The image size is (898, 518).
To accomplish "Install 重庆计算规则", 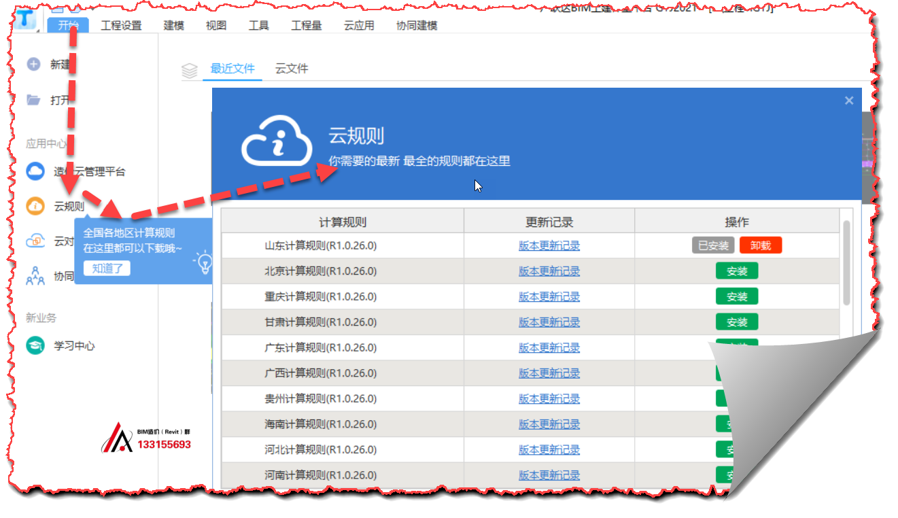I will click(x=737, y=296).
